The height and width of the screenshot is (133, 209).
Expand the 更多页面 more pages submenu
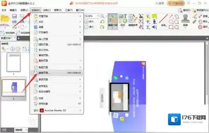point(57,80)
